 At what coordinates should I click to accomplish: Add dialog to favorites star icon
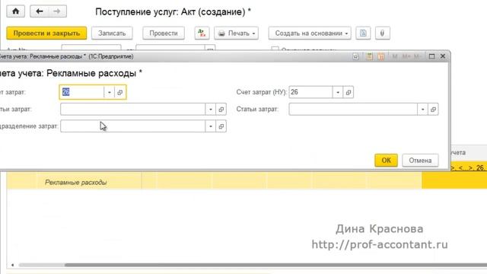tap(355, 56)
